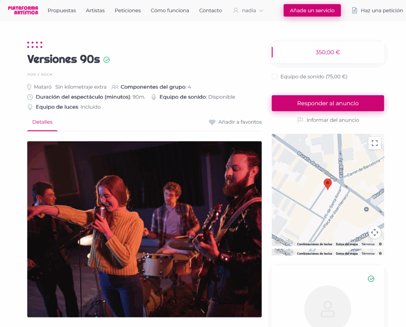The height and width of the screenshot is (327, 406).
Task: Go to the Artistas page
Action: click(x=95, y=10)
